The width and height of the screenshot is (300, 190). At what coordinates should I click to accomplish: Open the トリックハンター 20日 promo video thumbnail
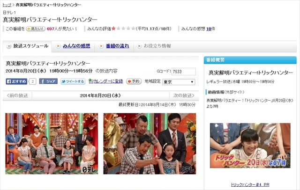pyautogui.click(x=250, y=146)
